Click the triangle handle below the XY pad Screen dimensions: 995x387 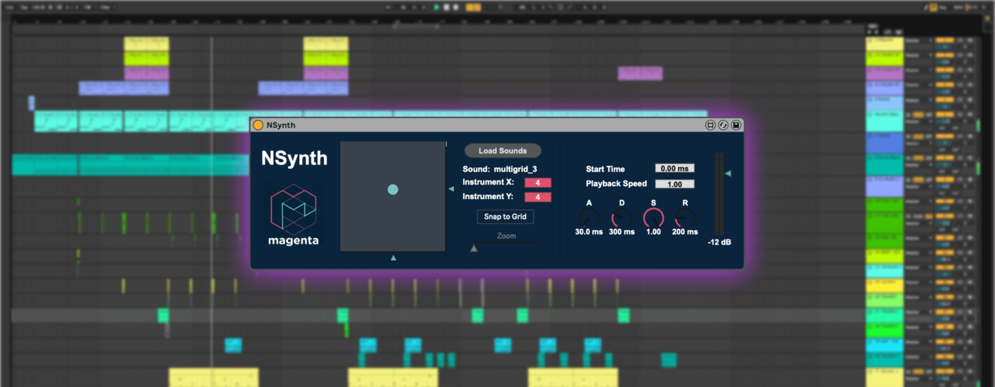tap(393, 258)
